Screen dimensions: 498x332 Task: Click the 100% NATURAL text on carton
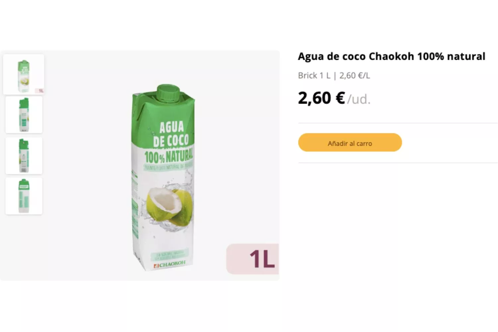pos(169,156)
